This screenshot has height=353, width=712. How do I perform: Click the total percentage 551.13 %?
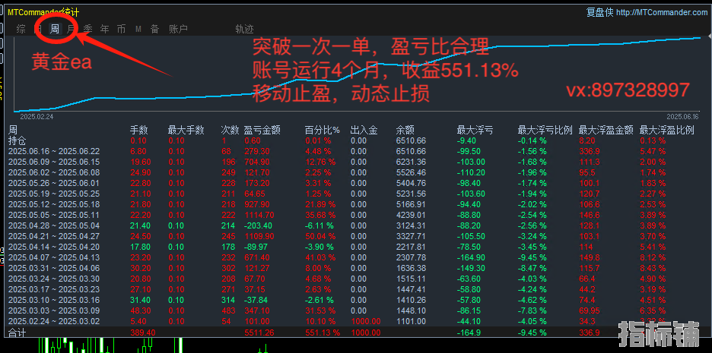(x=322, y=333)
